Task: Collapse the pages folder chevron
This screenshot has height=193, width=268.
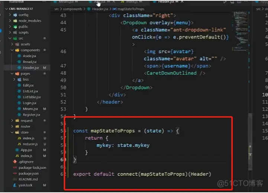Action: click(x=12, y=73)
